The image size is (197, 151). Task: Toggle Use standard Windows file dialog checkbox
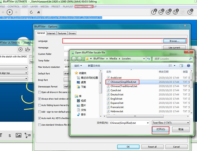39,125
